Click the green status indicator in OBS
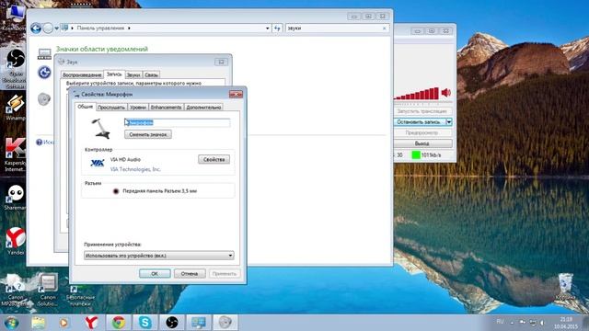 pos(416,154)
